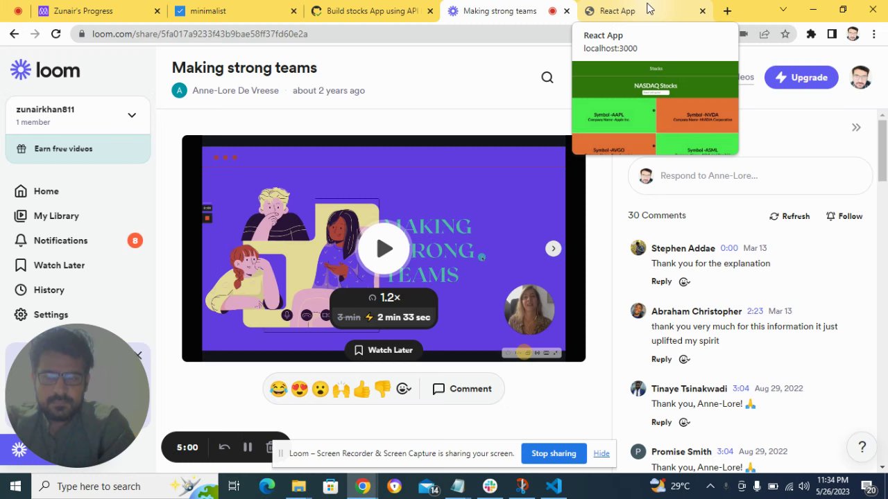The image size is (888, 499).
Task: Open the help question mark button
Action: coord(862,447)
